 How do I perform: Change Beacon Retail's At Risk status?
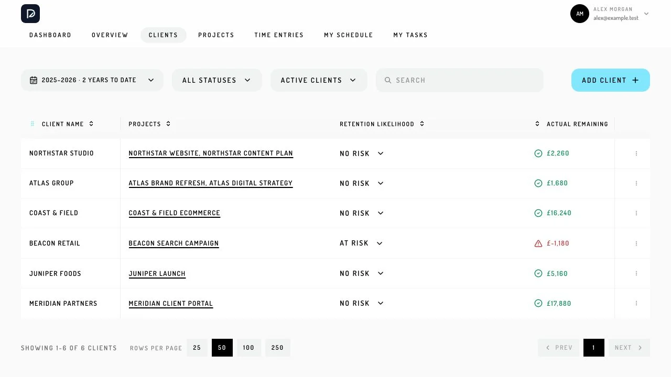coord(361,243)
